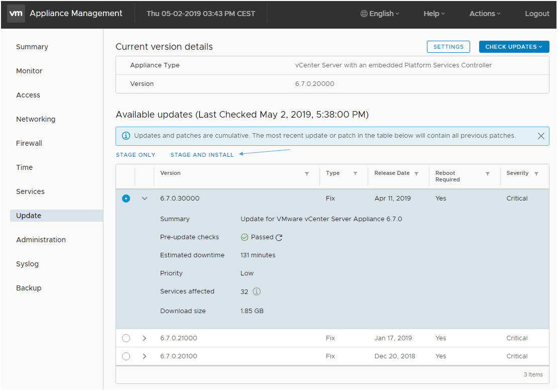
Task: Select the radio button for version 6.7.0.30000
Action: point(126,198)
